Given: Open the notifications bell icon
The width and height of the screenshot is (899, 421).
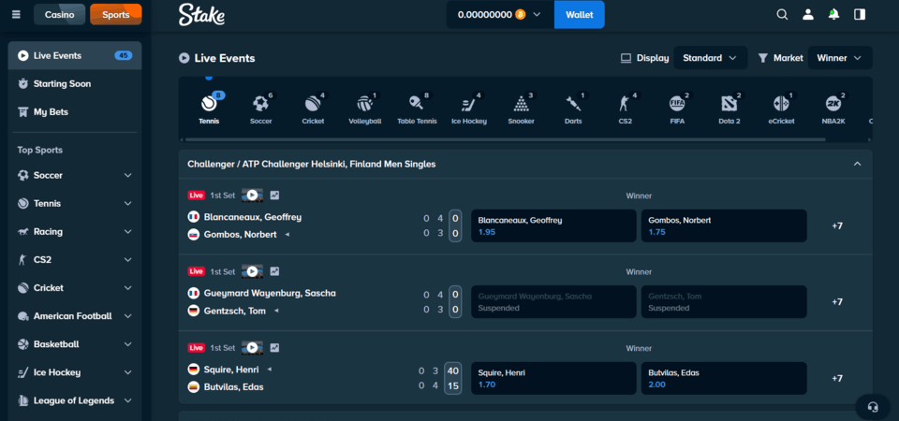Looking at the screenshot, I should [834, 15].
